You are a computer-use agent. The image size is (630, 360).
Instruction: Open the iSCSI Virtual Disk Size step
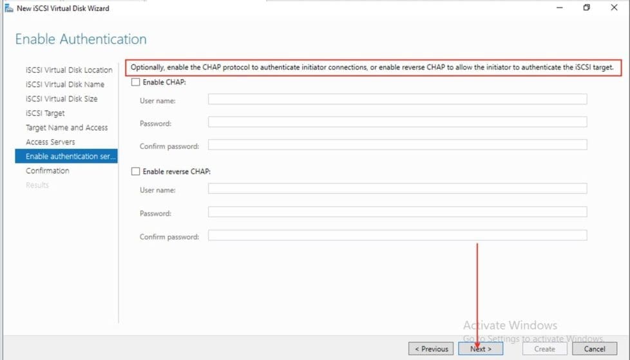coord(61,99)
